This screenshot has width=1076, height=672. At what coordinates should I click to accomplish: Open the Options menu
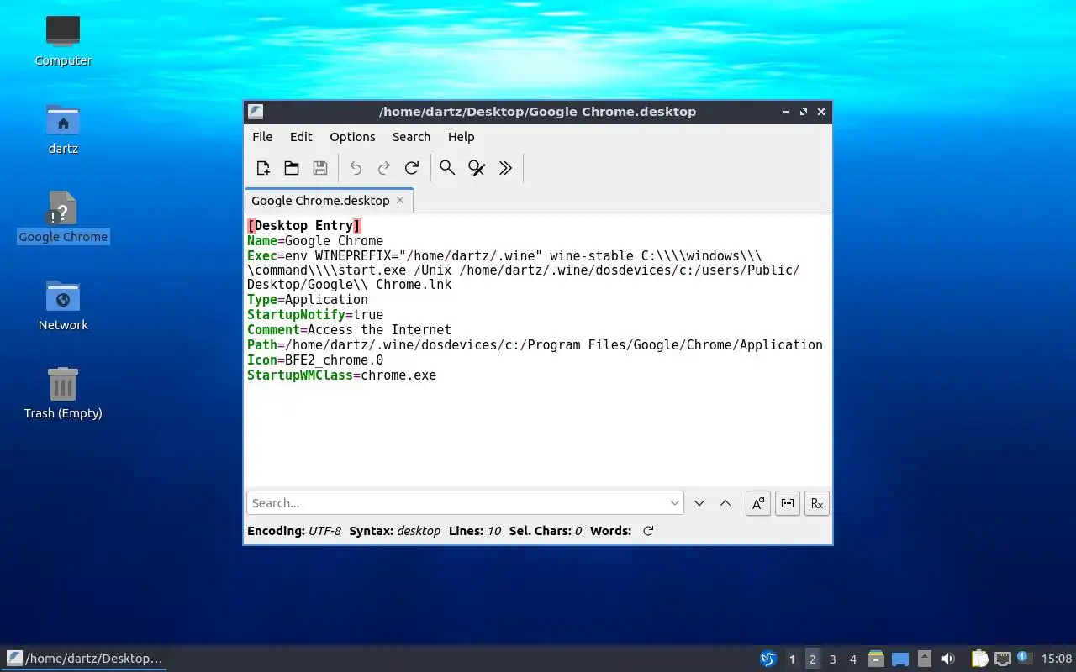(352, 137)
